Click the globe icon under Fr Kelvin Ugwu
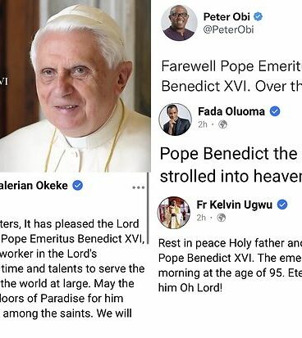This screenshot has height=338, width=302. (x=222, y=218)
